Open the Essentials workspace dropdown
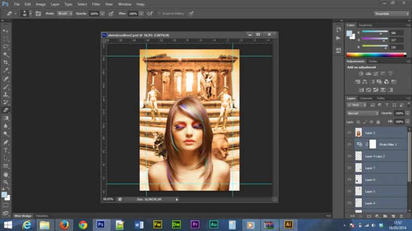Viewport: 412px width, 231px height. (390, 13)
